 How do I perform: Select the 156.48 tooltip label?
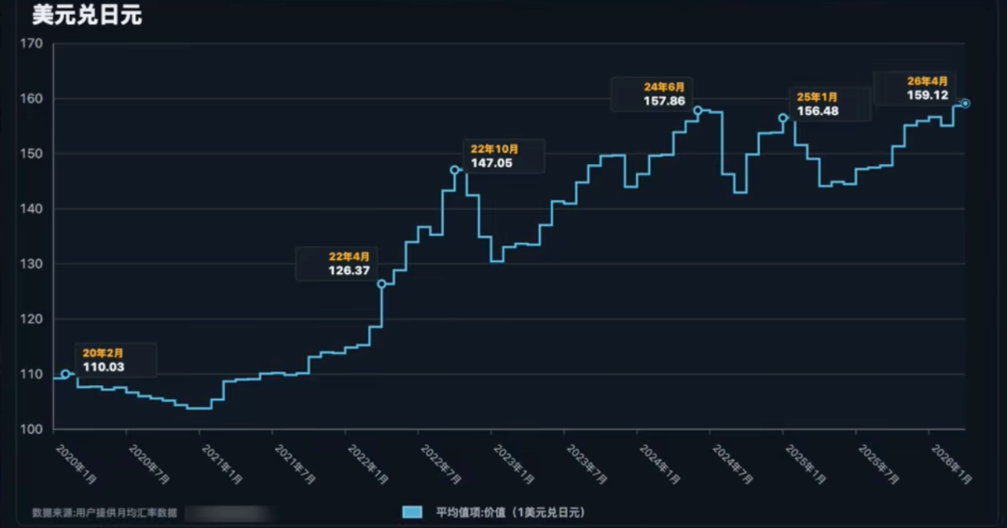coord(818,111)
